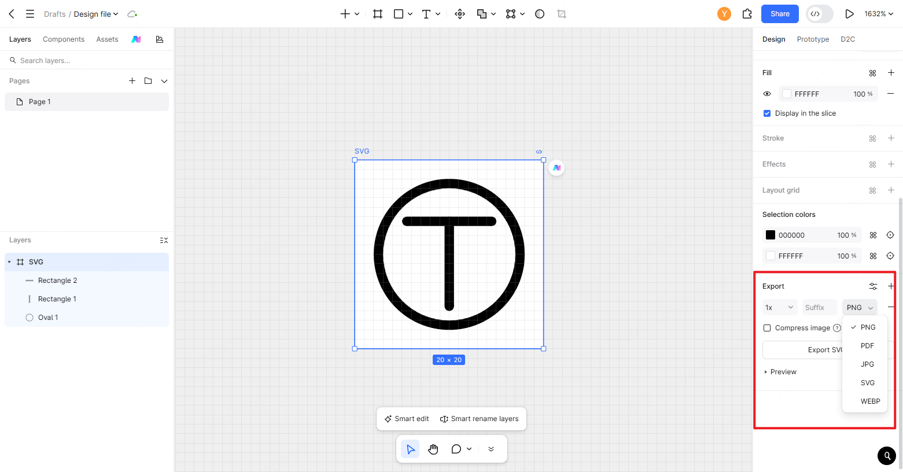The image size is (903, 472).
Task: Select the Hand pan tool
Action: [433, 449]
